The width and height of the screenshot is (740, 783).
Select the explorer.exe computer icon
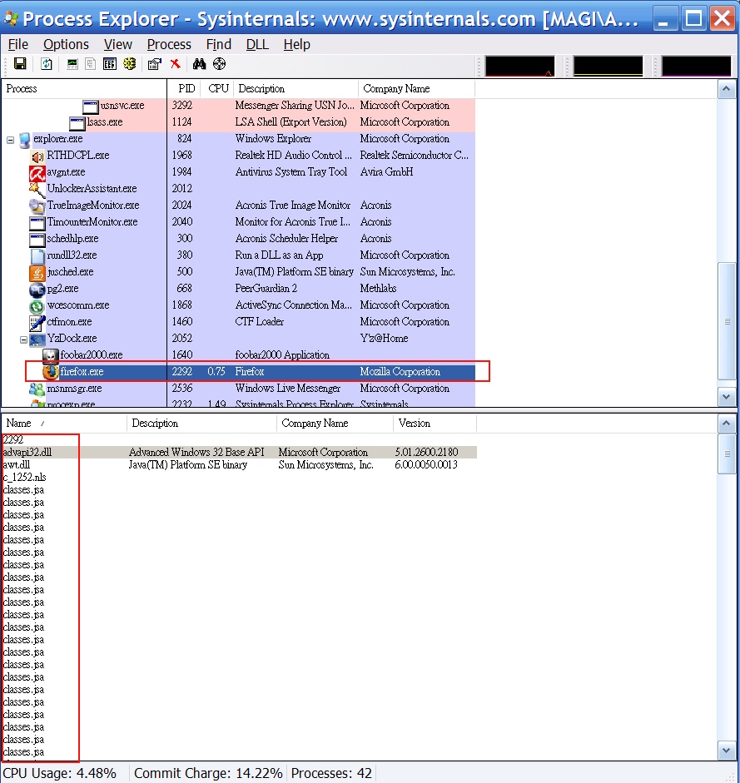[x=25, y=139]
